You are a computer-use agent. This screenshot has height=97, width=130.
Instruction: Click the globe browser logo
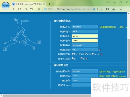[x=6, y=6]
